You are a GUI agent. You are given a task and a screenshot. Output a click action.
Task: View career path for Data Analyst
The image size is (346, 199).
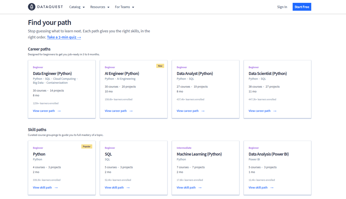pos(190,111)
